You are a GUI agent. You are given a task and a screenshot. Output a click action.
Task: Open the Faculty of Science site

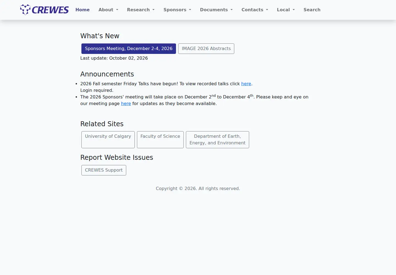[160, 140]
